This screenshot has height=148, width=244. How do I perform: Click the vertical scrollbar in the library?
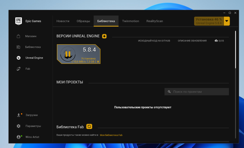[x=235, y=50]
